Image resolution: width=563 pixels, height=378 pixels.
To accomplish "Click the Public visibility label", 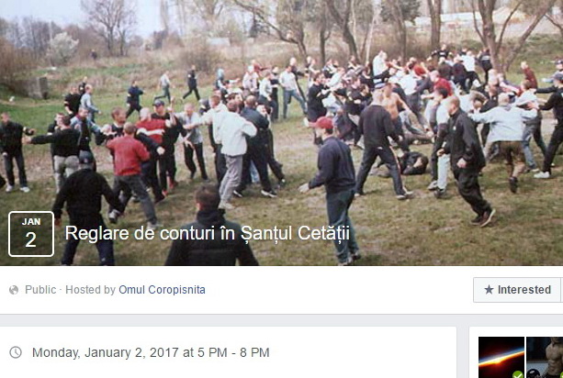I will [40, 290].
